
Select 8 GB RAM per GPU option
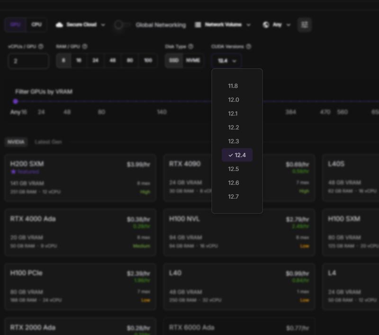click(x=63, y=61)
